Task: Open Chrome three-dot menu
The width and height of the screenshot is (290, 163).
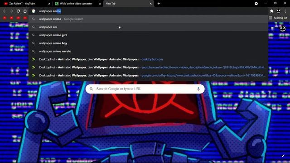Action: pyautogui.click(x=285, y=11)
